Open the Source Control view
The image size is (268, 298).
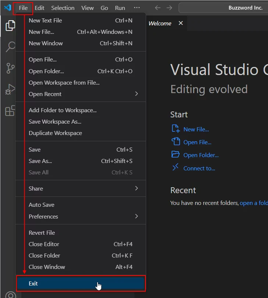coord(10,68)
